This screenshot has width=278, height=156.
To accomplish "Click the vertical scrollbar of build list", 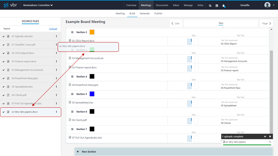I will pos(271,92).
